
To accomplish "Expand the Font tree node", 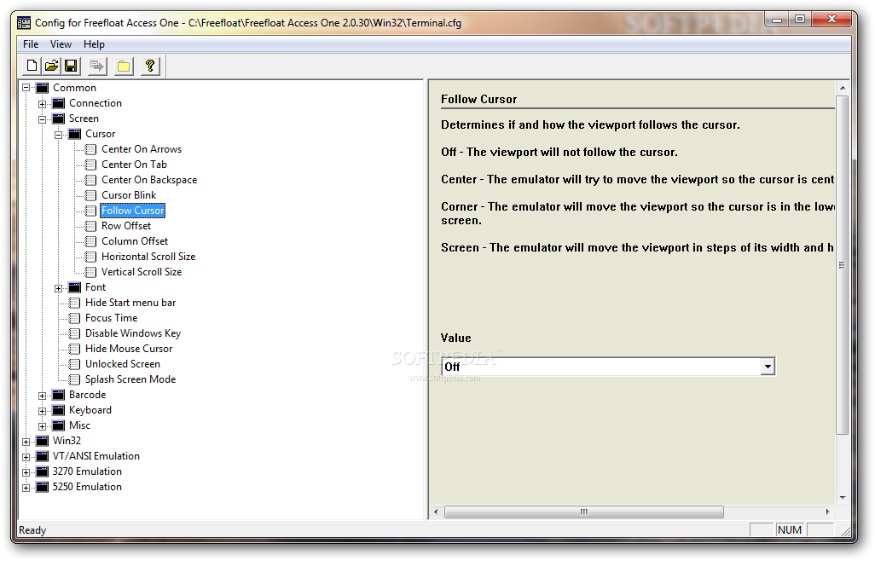I will point(59,288).
